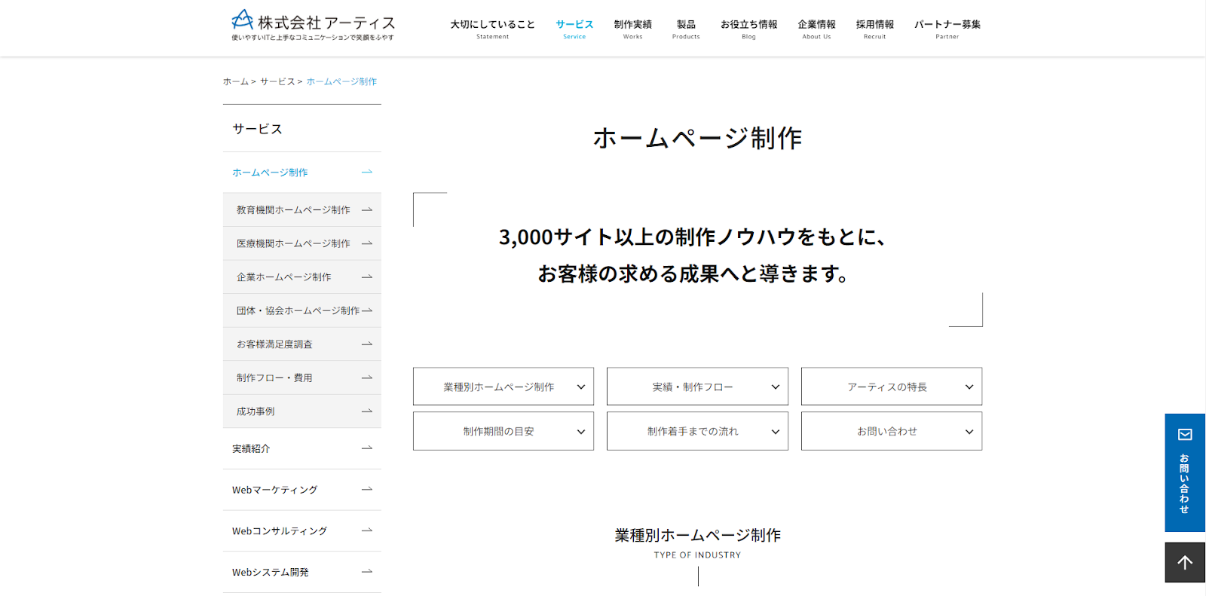Click the 3,000サイト以上 headline text
This screenshot has height=596, width=1206.
point(692,237)
